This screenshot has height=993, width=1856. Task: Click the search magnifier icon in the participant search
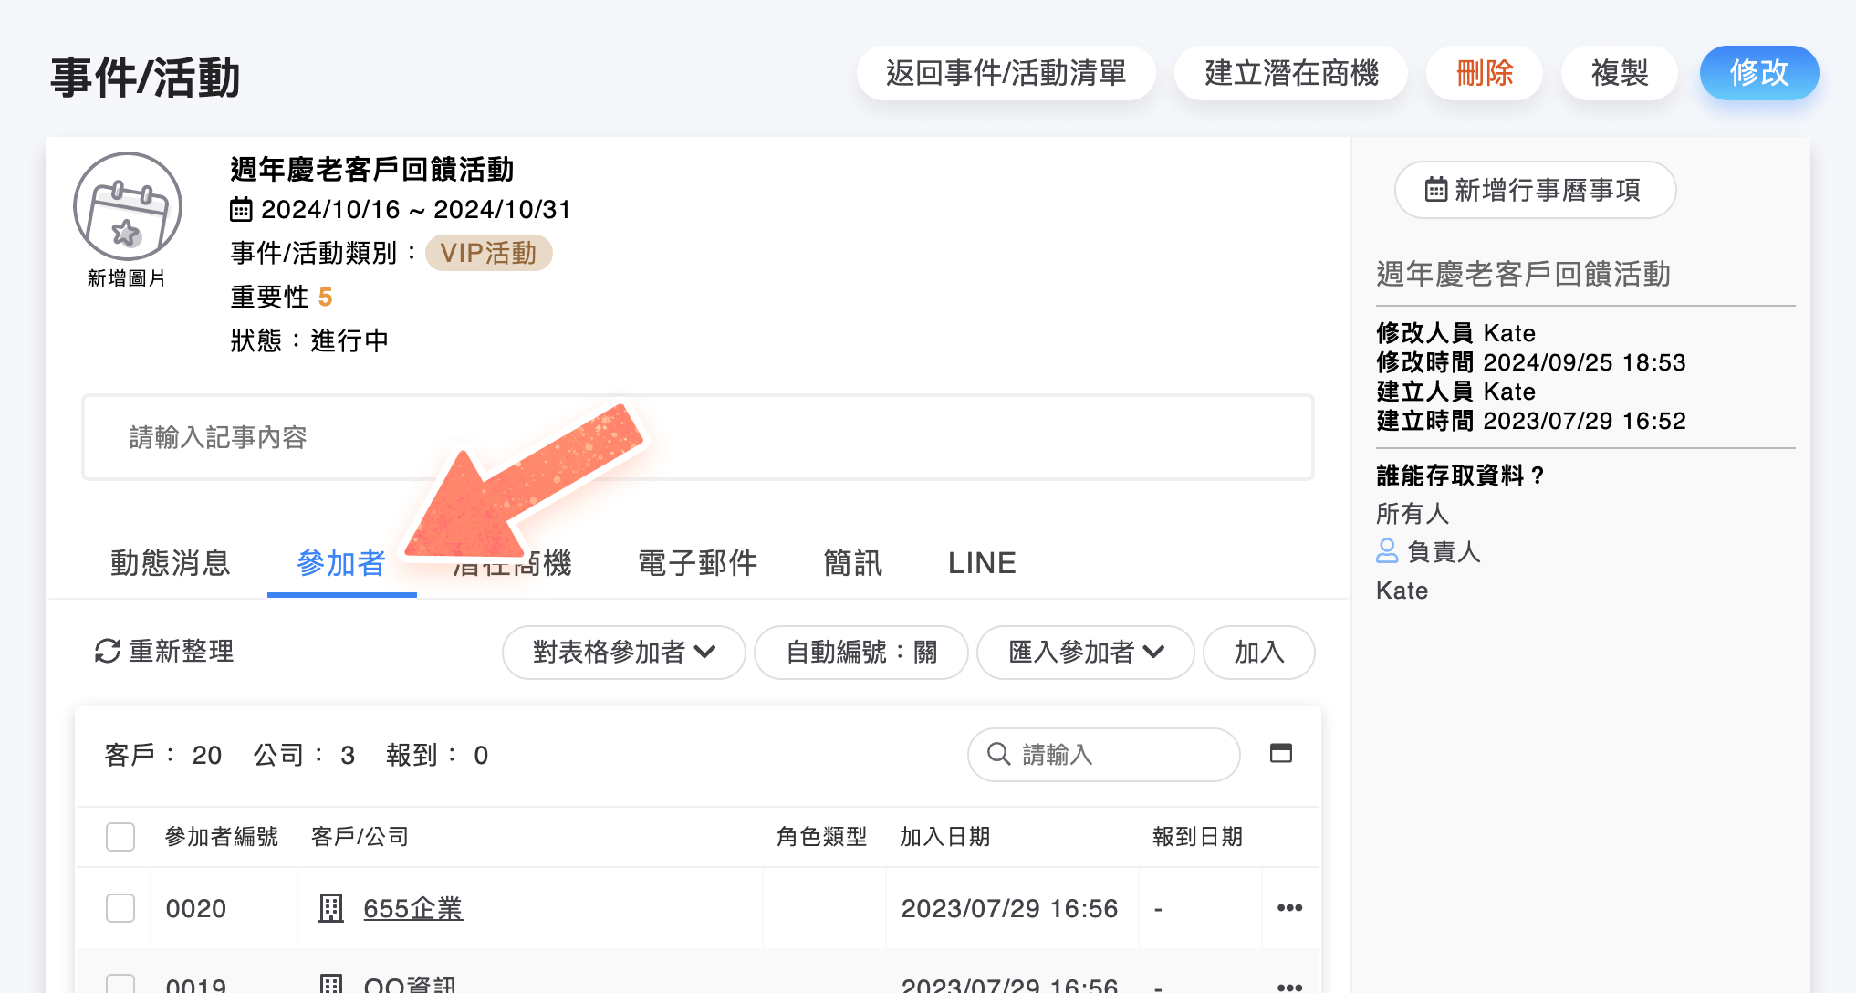tap(999, 754)
